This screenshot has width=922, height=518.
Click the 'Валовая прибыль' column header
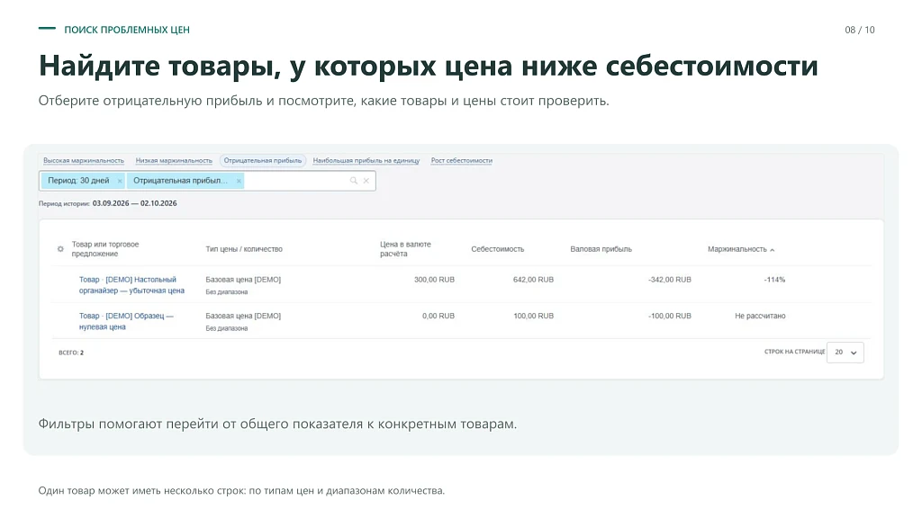click(601, 249)
